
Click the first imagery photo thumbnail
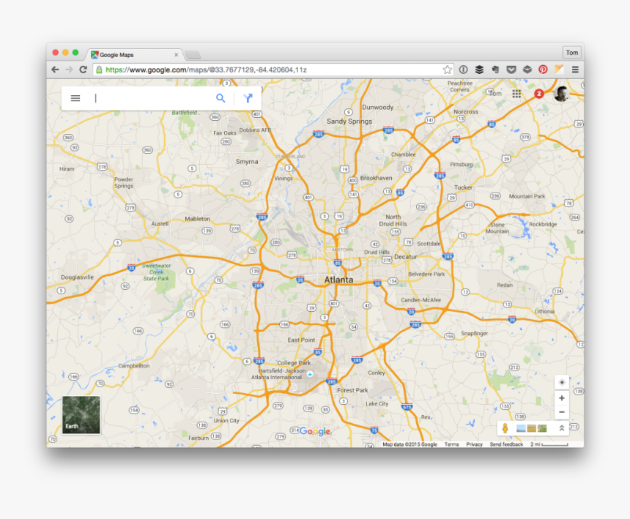tap(521, 428)
